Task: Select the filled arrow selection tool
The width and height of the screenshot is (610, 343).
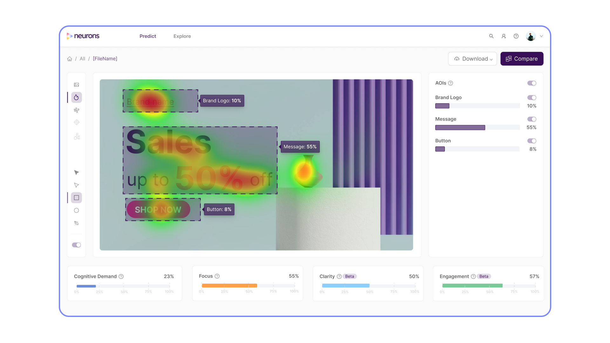Action: [x=76, y=172]
